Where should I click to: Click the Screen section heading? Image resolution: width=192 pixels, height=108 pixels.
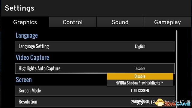pyautogui.click(x=24, y=80)
